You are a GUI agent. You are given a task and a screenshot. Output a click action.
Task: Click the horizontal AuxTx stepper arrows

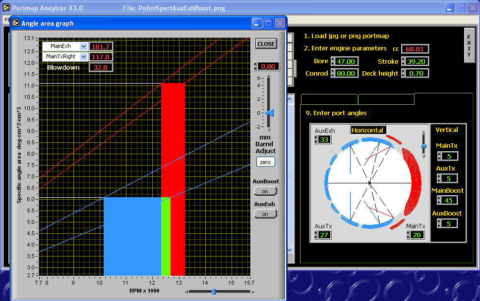coord(316,235)
